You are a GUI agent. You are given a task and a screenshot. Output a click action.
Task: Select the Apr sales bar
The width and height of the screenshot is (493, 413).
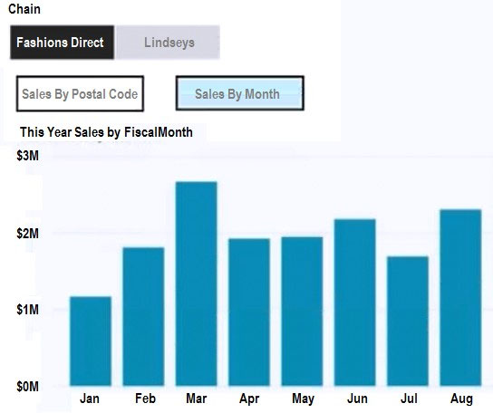click(249, 312)
